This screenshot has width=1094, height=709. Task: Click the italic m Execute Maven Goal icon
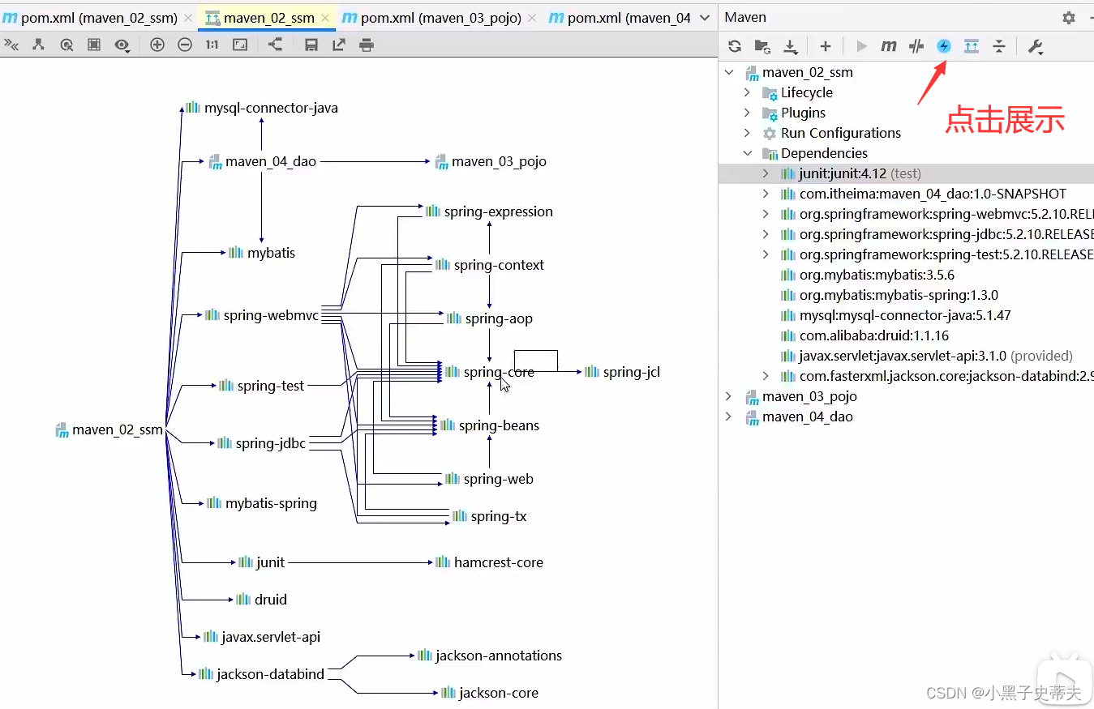pyautogui.click(x=889, y=46)
